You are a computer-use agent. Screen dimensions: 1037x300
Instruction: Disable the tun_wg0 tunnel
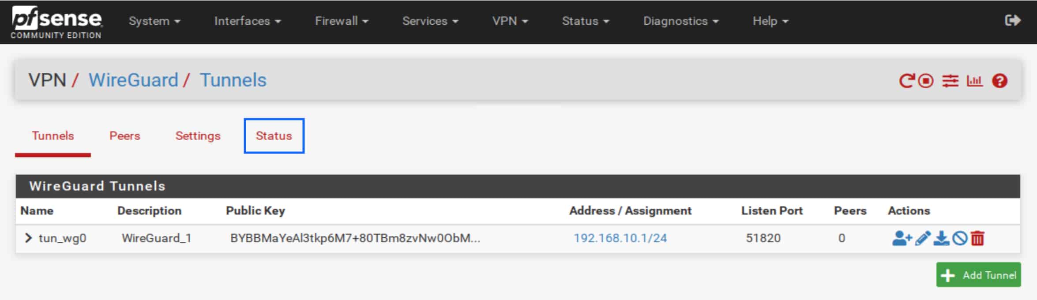pyautogui.click(x=959, y=238)
